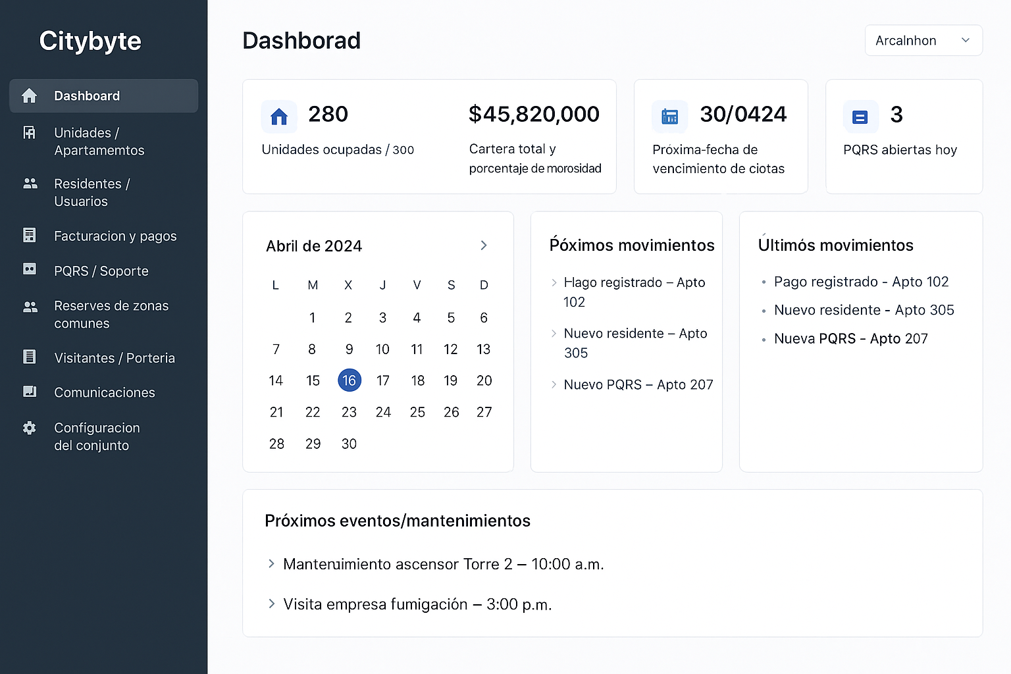Click the people icon beside Residentes / Usuarios
The image size is (1011, 674).
pos(30,184)
